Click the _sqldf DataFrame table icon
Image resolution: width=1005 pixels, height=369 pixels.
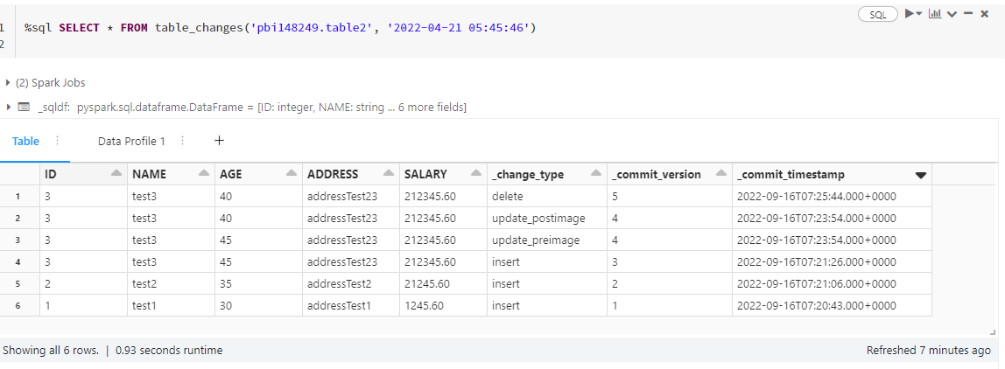coord(24,107)
